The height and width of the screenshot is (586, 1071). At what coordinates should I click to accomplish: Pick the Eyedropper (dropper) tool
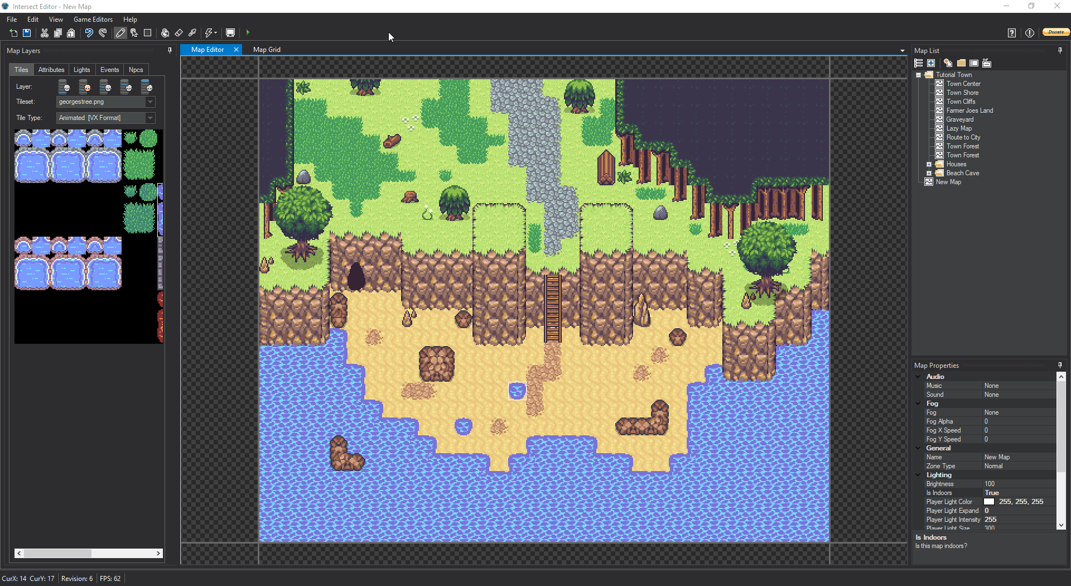(x=192, y=33)
